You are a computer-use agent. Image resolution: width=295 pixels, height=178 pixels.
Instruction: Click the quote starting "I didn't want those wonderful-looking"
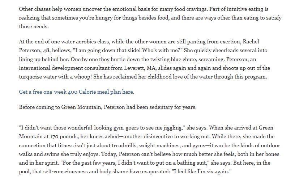click(102, 128)
